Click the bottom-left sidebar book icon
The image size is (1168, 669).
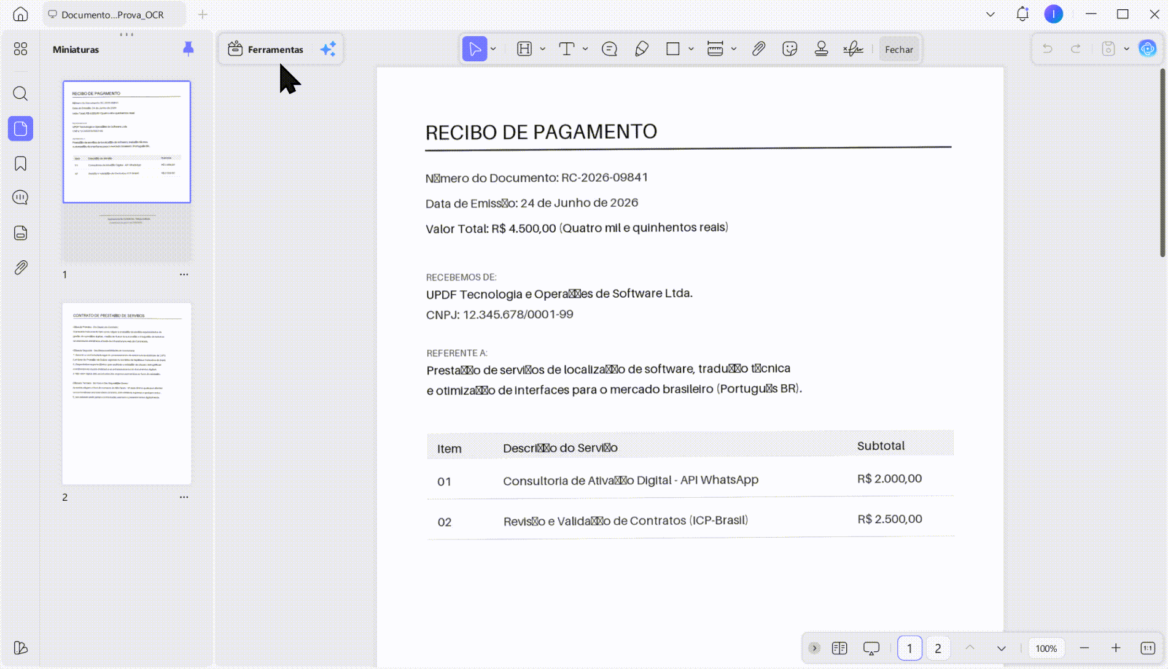pyautogui.click(x=20, y=648)
